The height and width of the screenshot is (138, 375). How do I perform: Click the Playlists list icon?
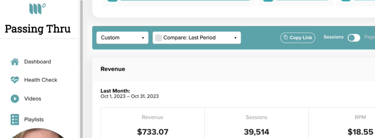(15, 119)
